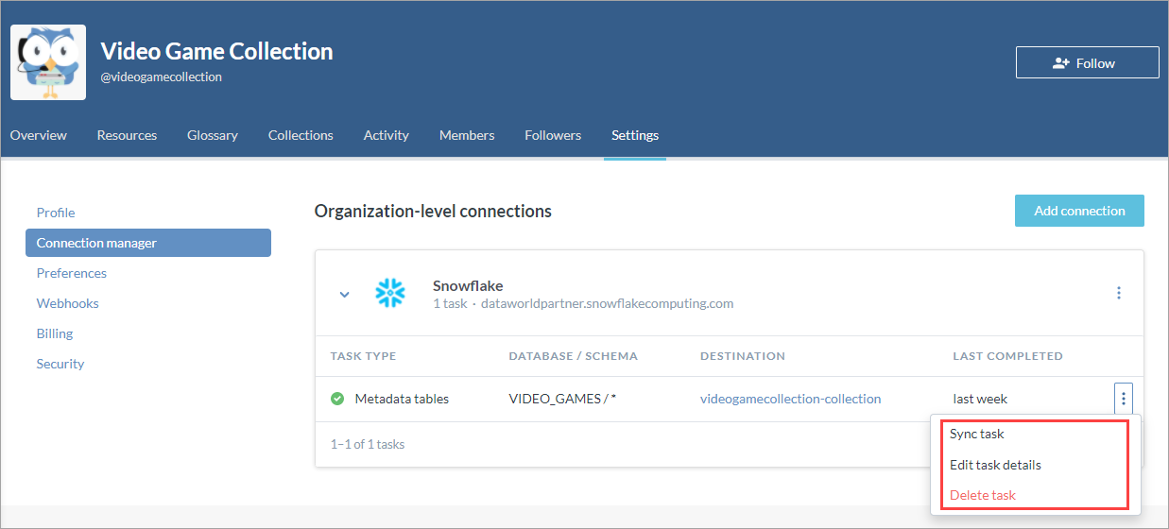Click the Metadata tables task kebab menu

click(x=1123, y=399)
